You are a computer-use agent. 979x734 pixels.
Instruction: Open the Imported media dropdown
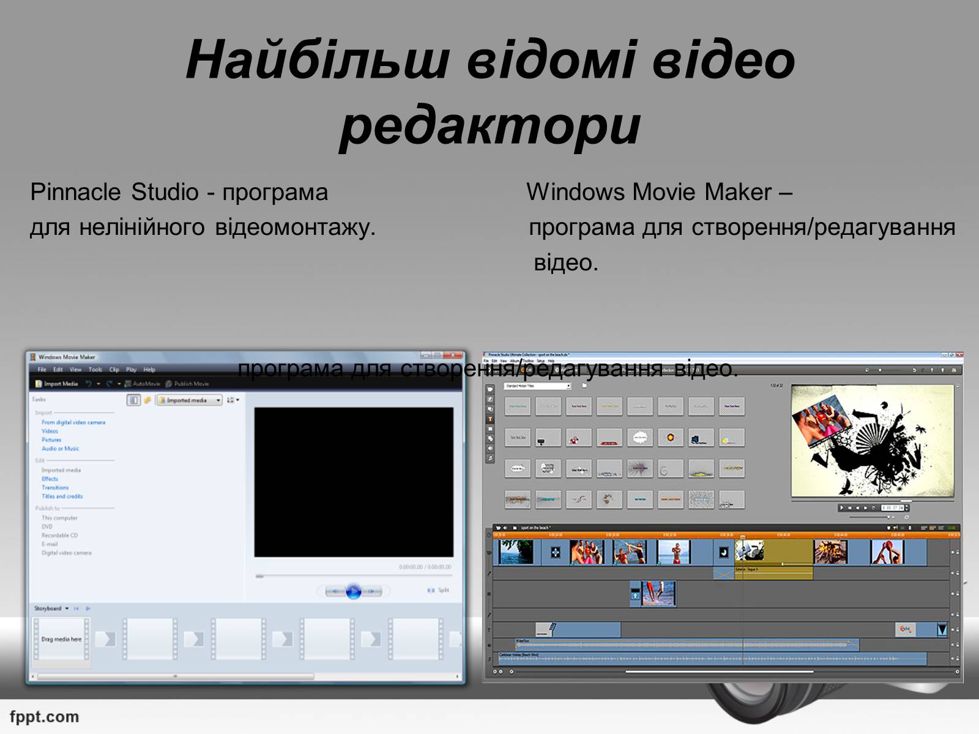point(189,400)
